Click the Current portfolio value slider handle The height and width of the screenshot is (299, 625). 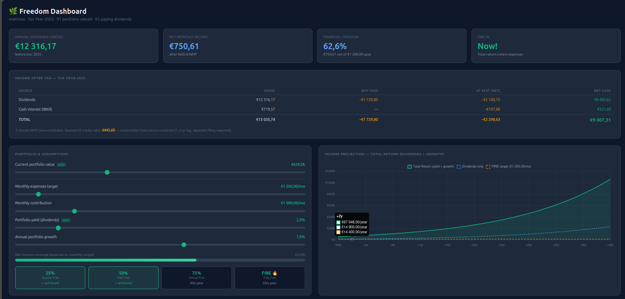coord(107,172)
